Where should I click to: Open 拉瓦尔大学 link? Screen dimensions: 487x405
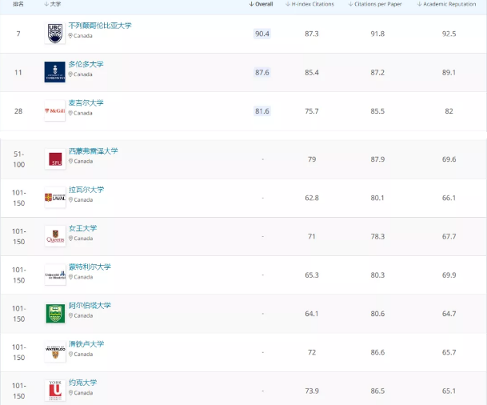click(x=86, y=190)
